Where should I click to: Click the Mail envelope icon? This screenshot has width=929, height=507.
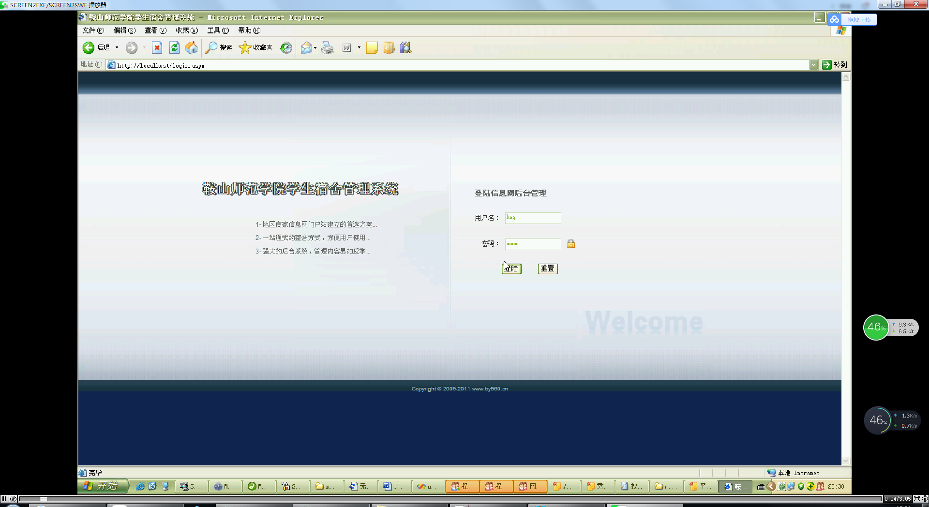pyautogui.click(x=306, y=47)
